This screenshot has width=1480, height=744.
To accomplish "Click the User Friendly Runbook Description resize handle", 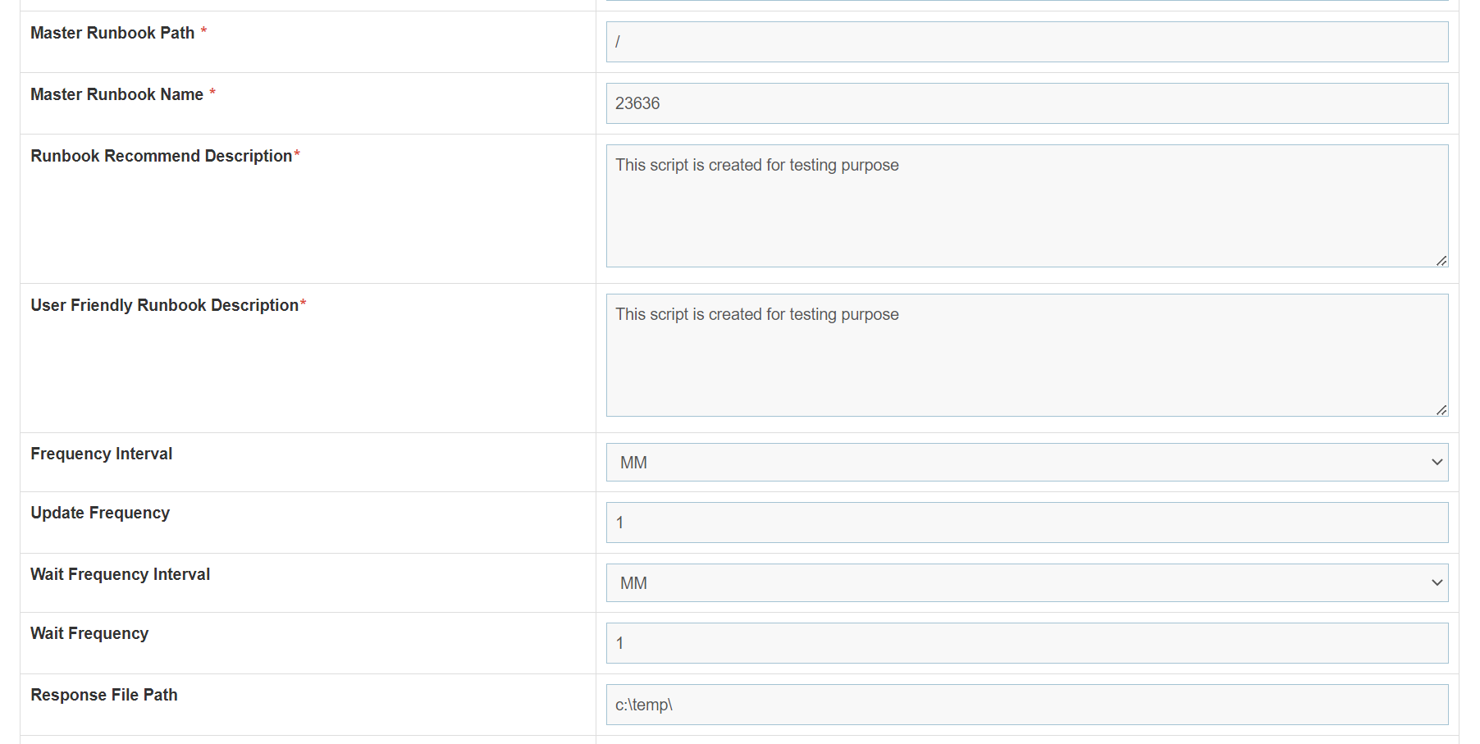I will pos(1441,410).
